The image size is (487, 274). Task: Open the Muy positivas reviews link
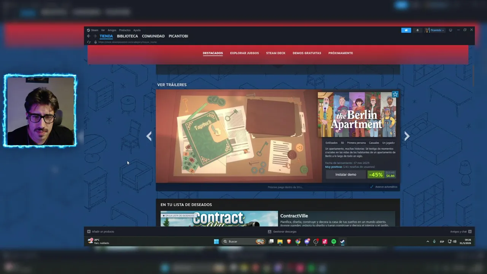coord(334,167)
